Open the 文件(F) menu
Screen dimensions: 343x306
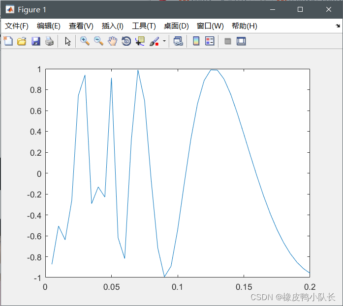[x=17, y=26]
